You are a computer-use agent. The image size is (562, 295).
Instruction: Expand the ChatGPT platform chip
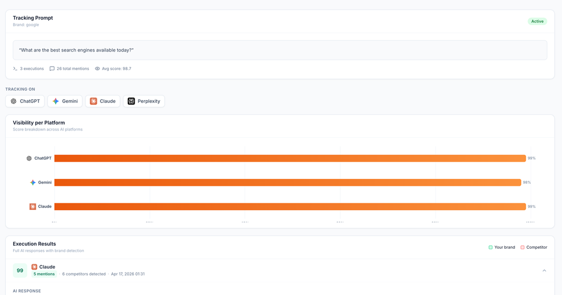click(25, 101)
